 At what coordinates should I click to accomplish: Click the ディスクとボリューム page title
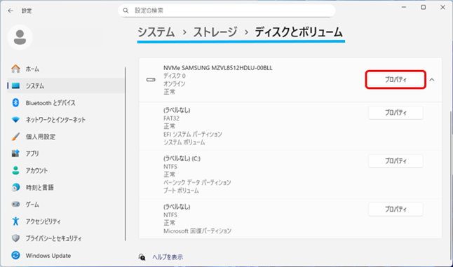coord(299,32)
